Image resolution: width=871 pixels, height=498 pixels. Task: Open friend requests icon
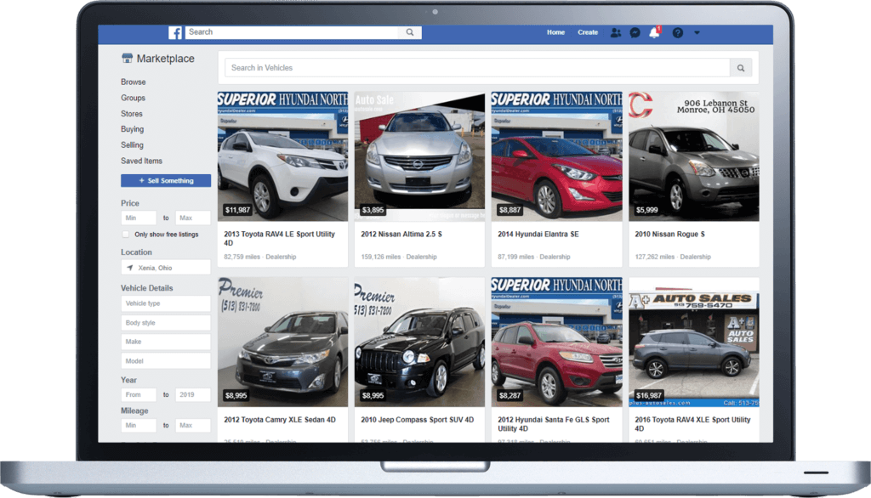[x=616, y=33]
